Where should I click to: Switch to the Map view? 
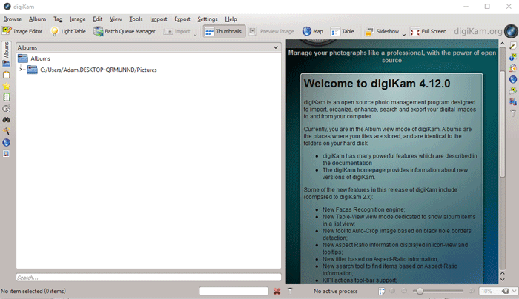pos(312,31)
